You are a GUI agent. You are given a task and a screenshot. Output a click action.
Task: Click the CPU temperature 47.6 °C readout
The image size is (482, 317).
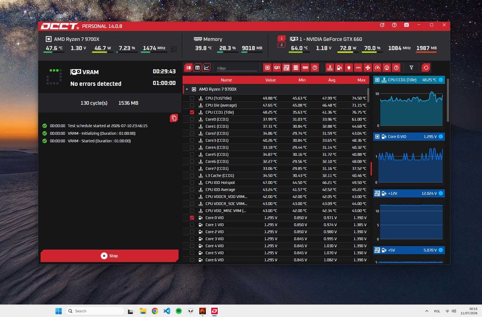(54, 48)
